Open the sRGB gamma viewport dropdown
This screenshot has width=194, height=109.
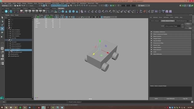[110, 17]
